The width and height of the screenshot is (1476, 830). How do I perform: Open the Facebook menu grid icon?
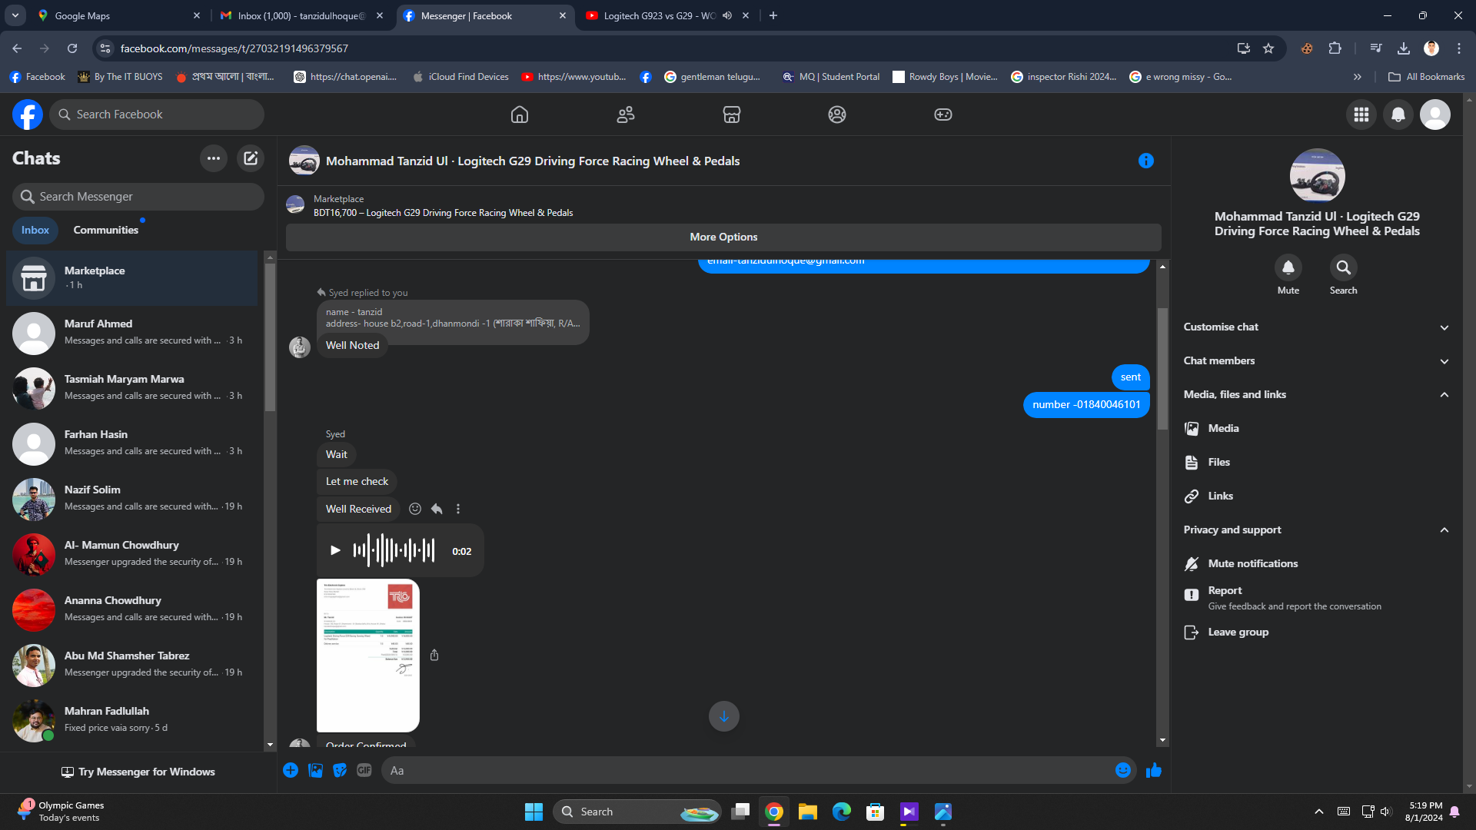(1361, 115)
